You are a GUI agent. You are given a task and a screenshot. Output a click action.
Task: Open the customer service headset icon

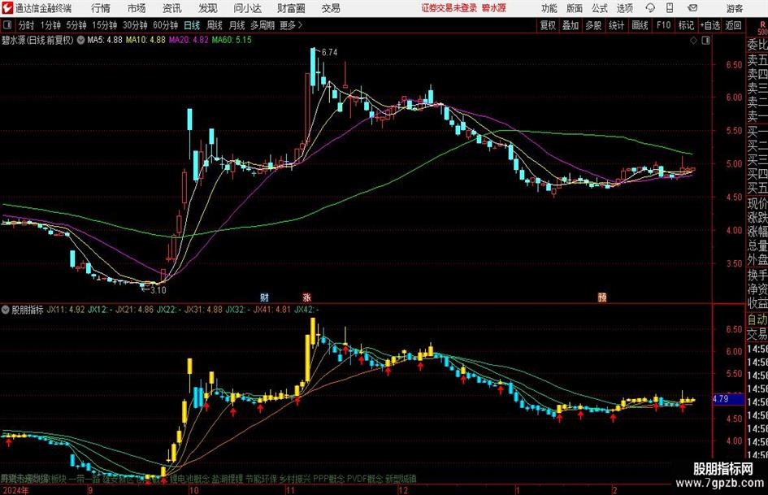coord(650,8)
